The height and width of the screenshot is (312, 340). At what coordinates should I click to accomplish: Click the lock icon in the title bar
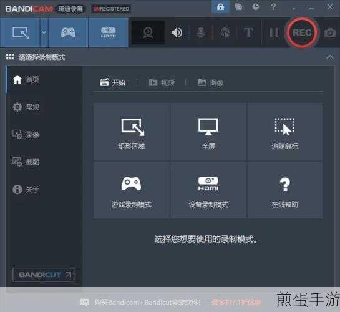220,7
